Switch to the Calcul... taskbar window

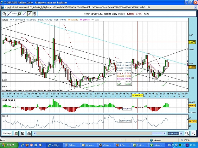point(71,145)
